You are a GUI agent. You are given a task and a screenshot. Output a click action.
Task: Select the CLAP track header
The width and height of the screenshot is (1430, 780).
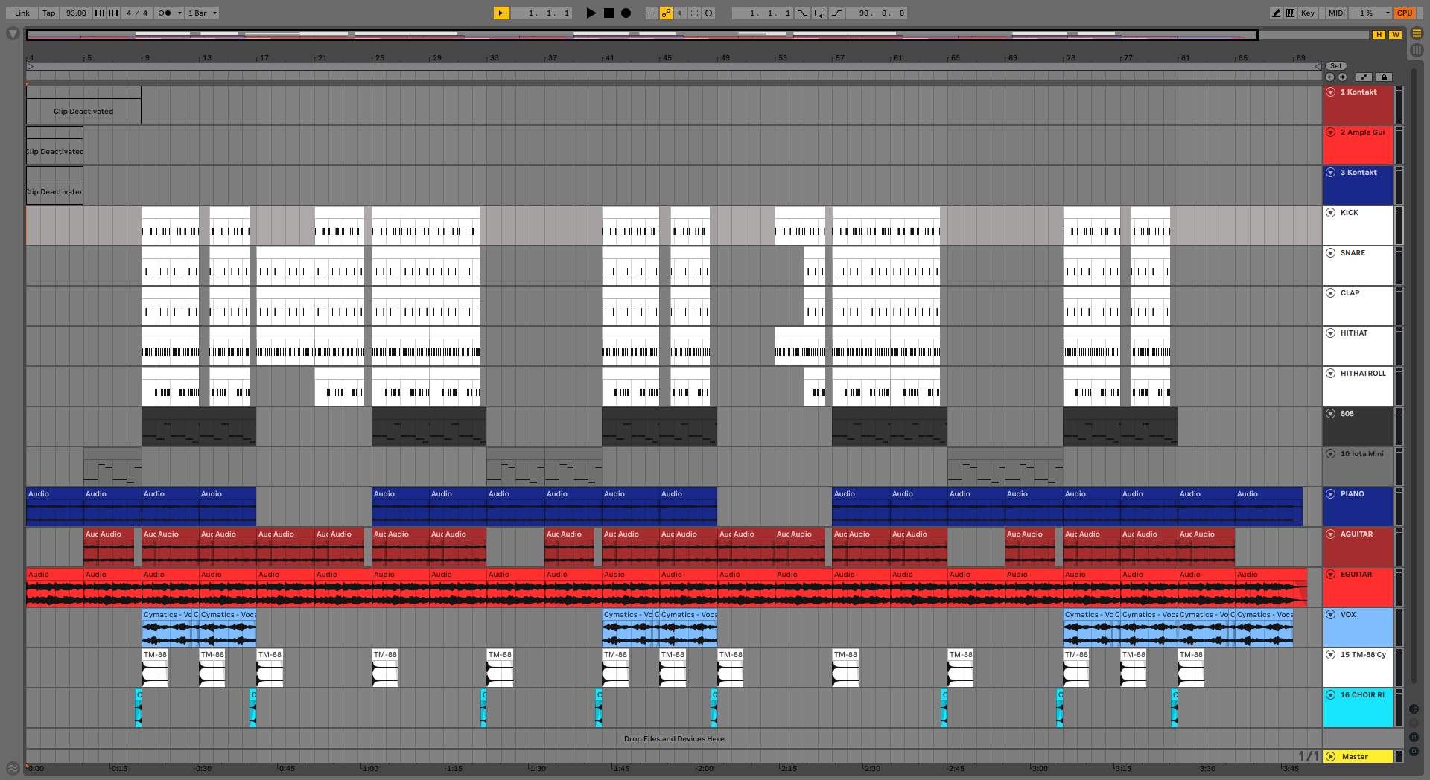(x=1358, y=306)
